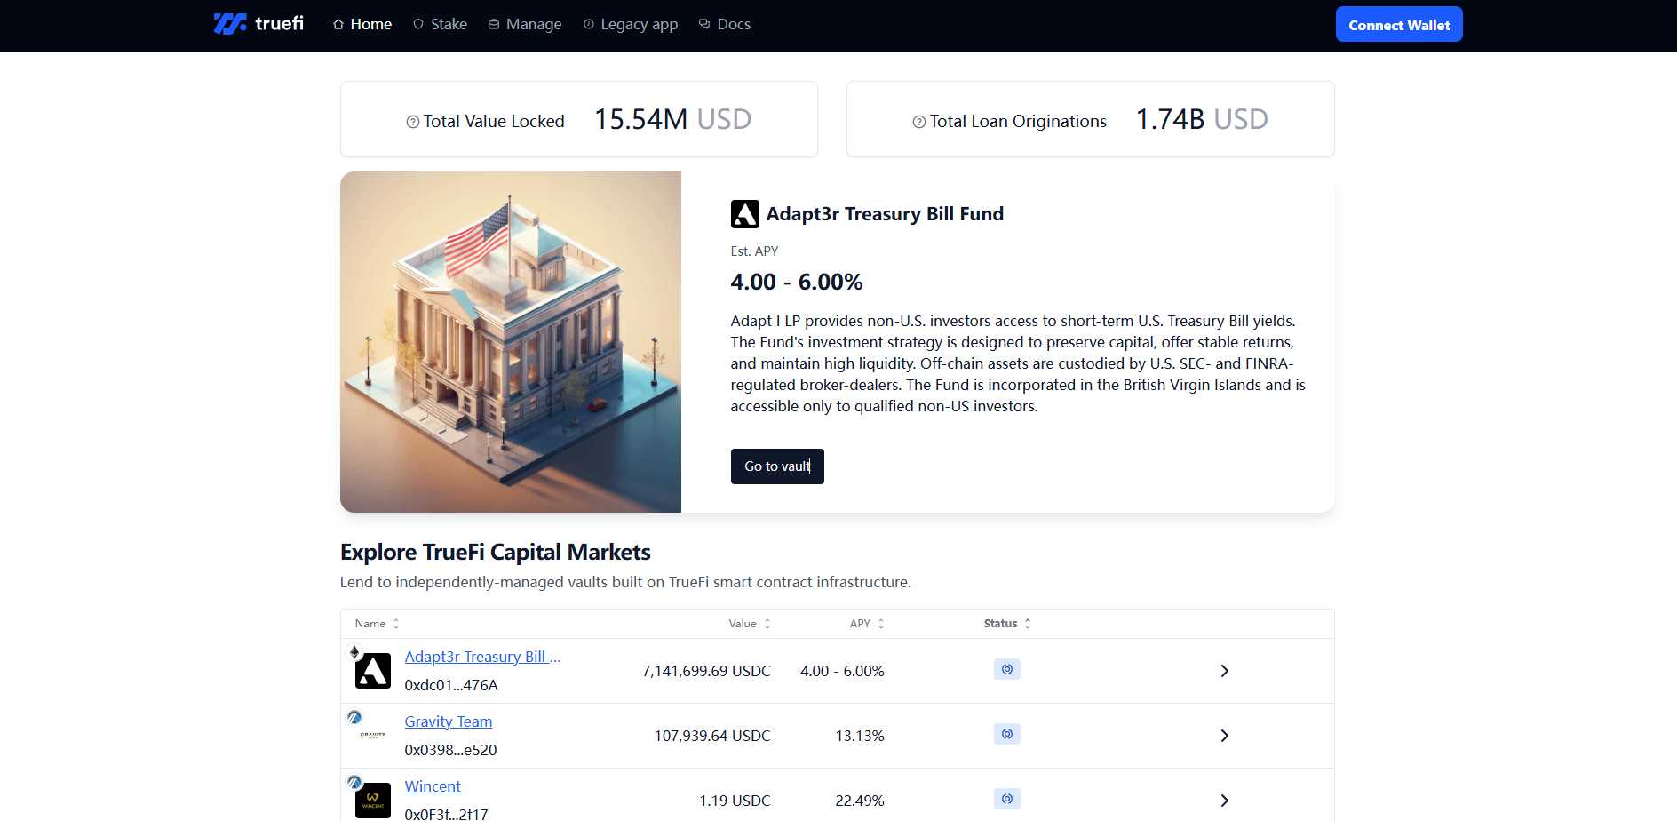
Task: Open the Legacy app navigation link
Action: [631, 24]
